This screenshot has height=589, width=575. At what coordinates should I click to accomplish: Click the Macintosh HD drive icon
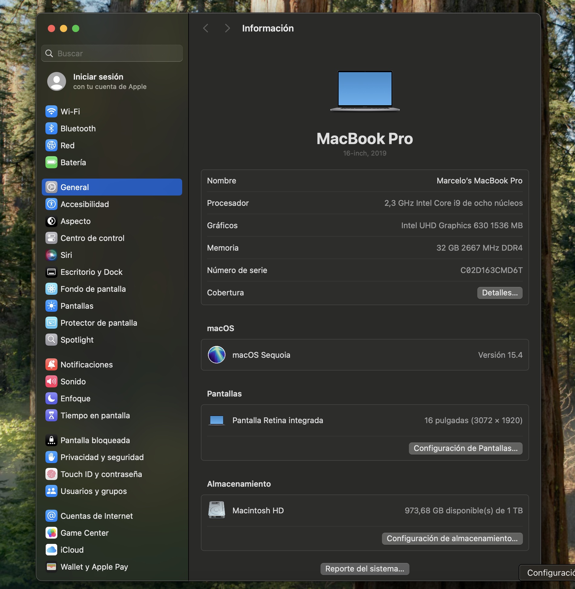tap(216, 510)
